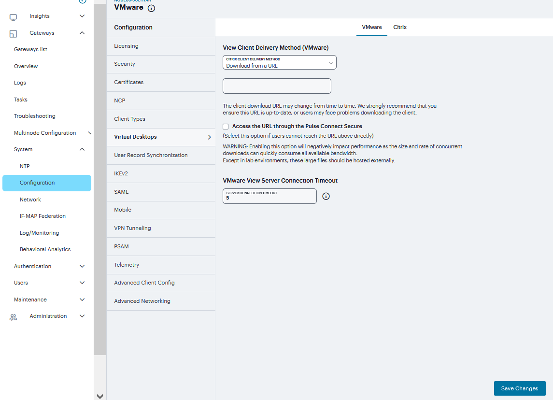Screen dimensions: 553x400
Task: Navigate to Gateways list
Action: (x=31, y=49)
